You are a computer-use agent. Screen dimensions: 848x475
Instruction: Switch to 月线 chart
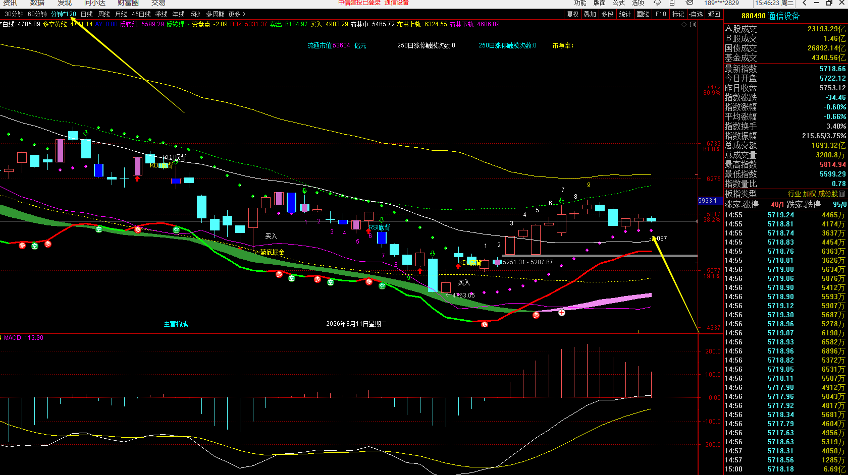point(121,14)
